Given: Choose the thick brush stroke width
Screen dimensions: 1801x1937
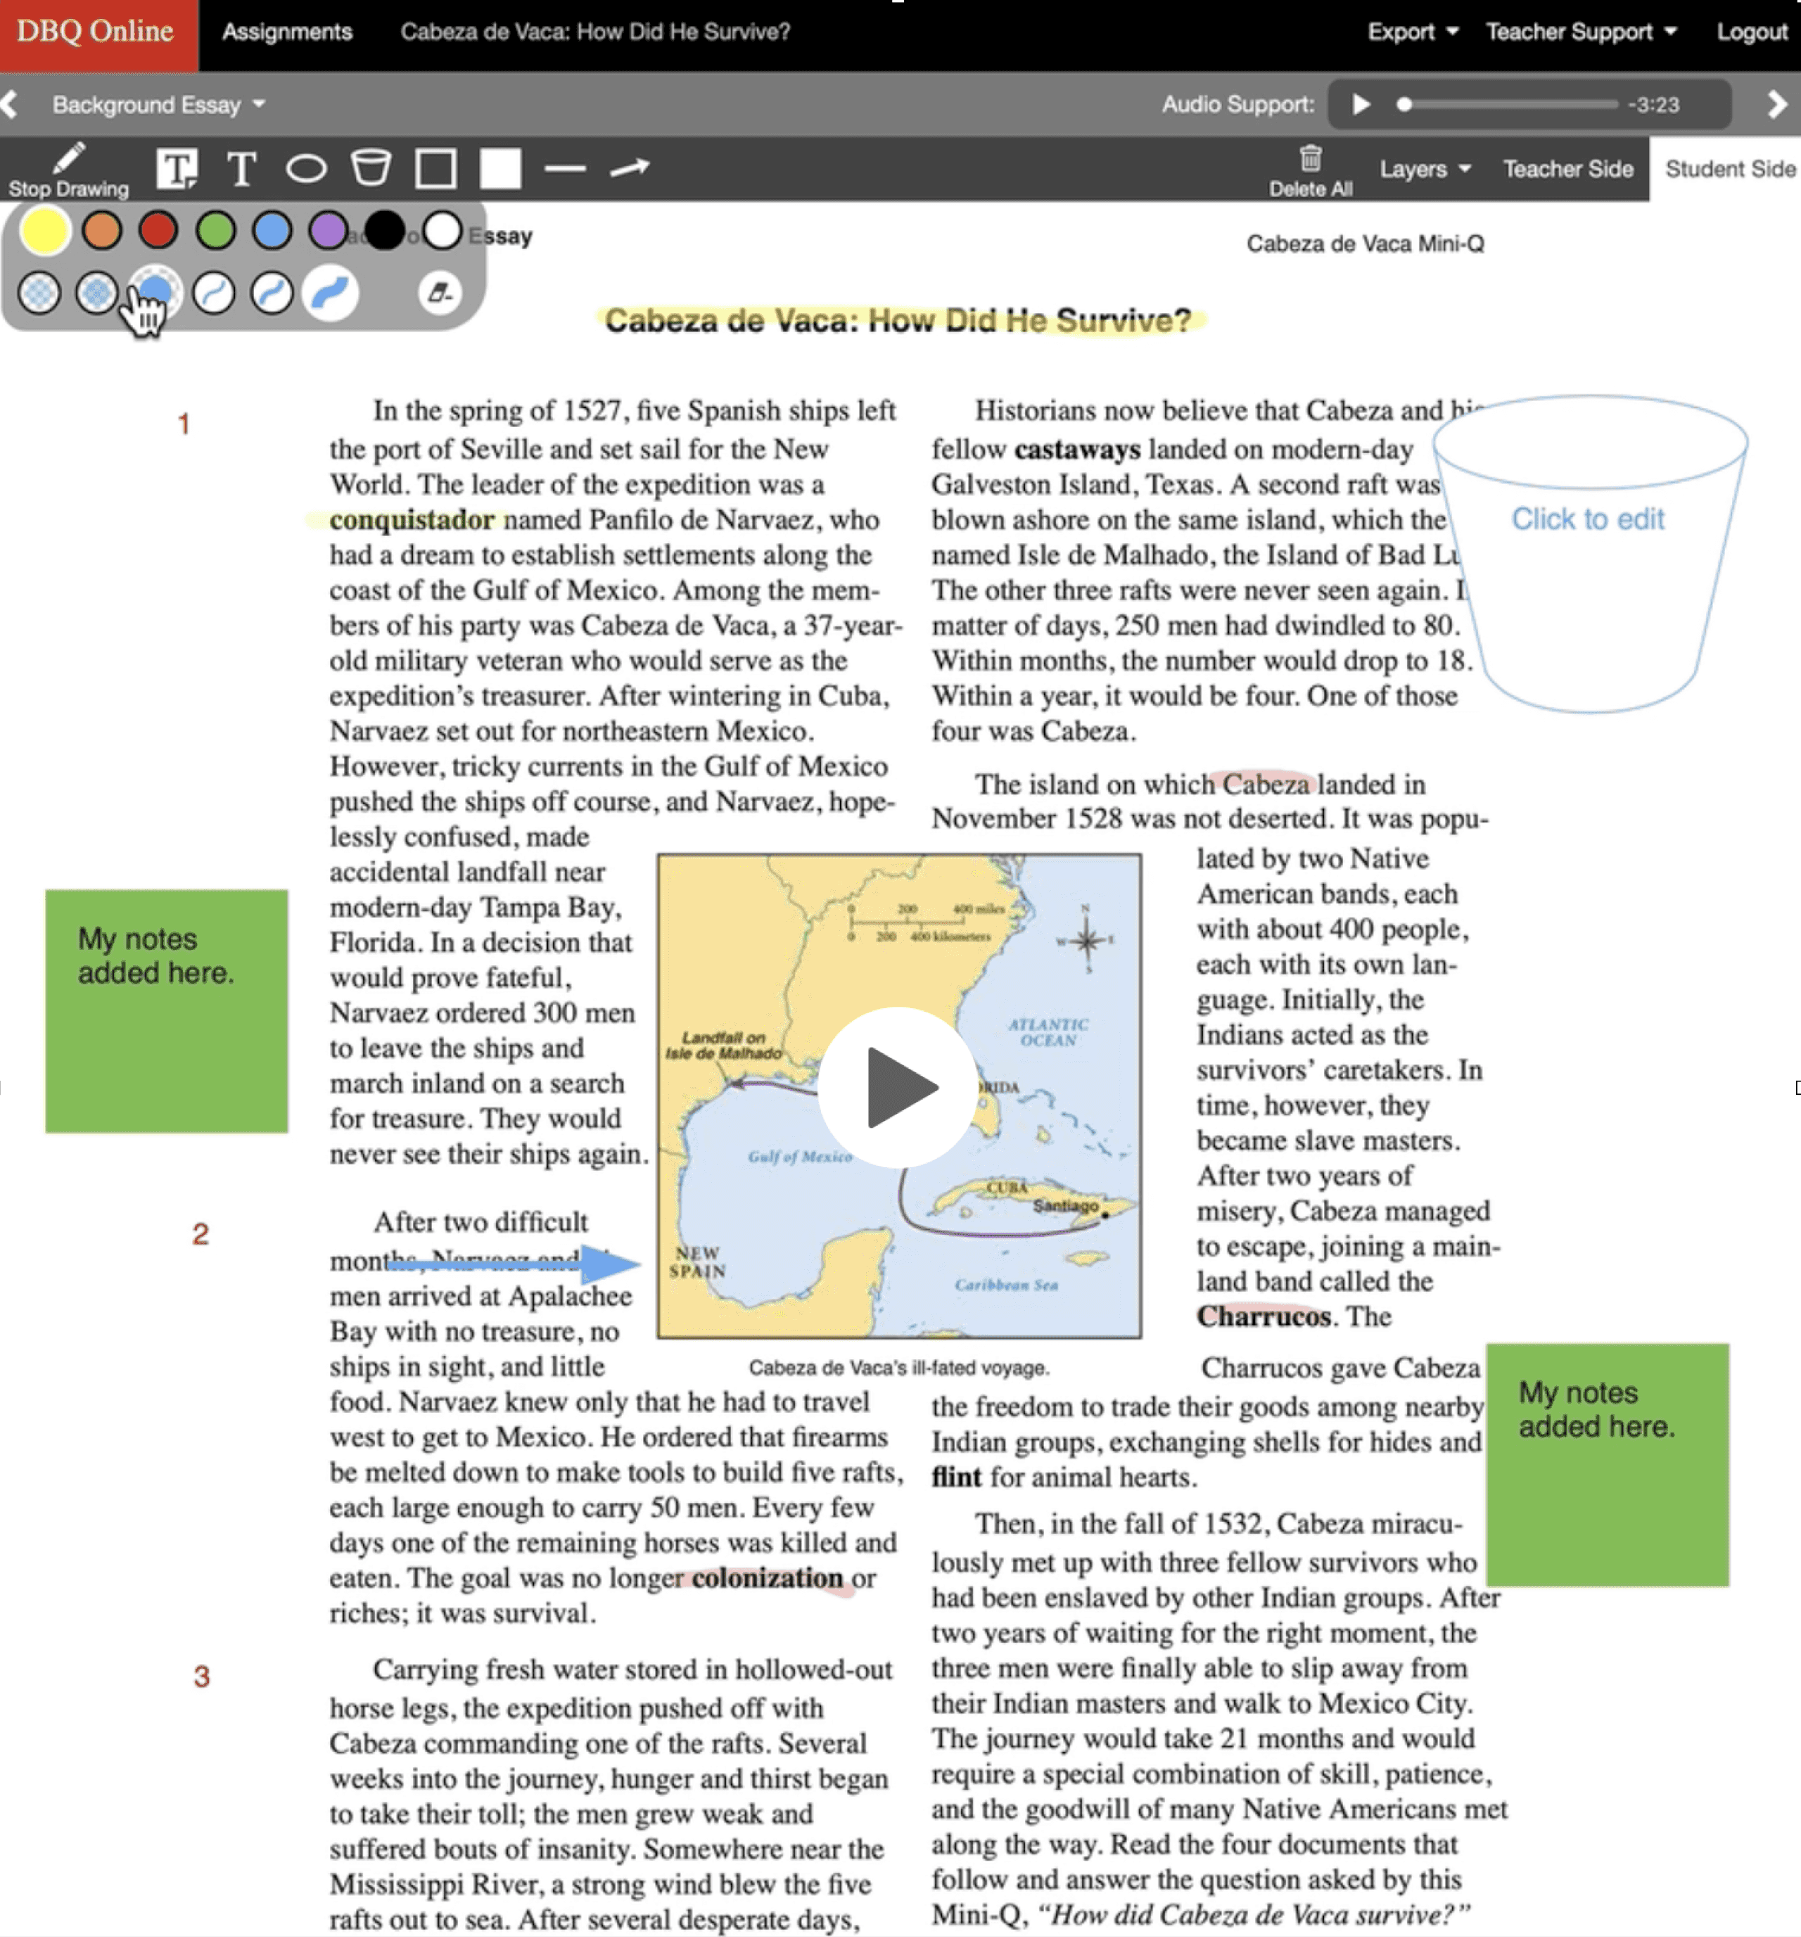Looking at the screenshot, I should tap(330, 292).
